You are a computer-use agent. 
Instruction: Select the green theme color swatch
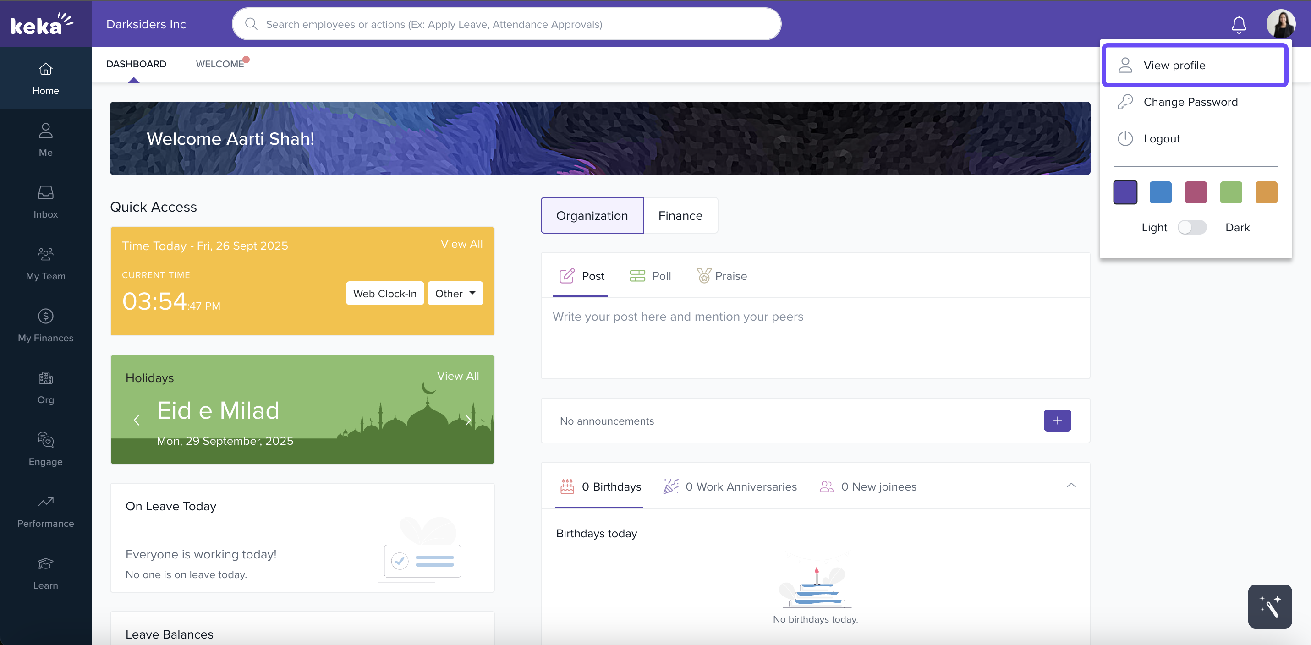tap(1231, 192)
